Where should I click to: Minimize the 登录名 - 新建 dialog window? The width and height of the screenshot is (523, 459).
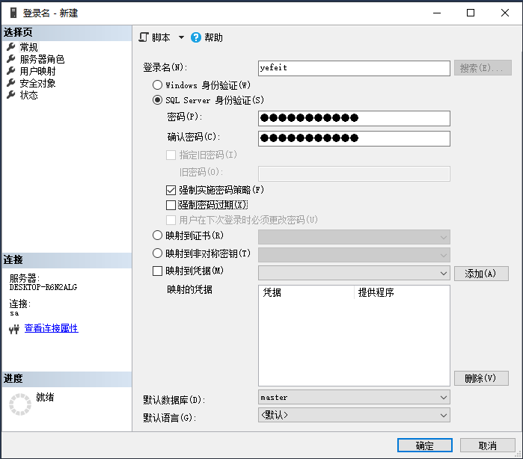(x=437, y=13)
